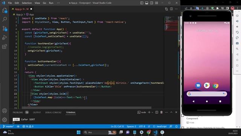
Task: Open notifications bell in status bar
Action: click(x=177, y=127)
